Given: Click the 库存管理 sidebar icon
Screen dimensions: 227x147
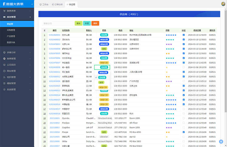Looking at the screenshot, I should pos(4,17).
